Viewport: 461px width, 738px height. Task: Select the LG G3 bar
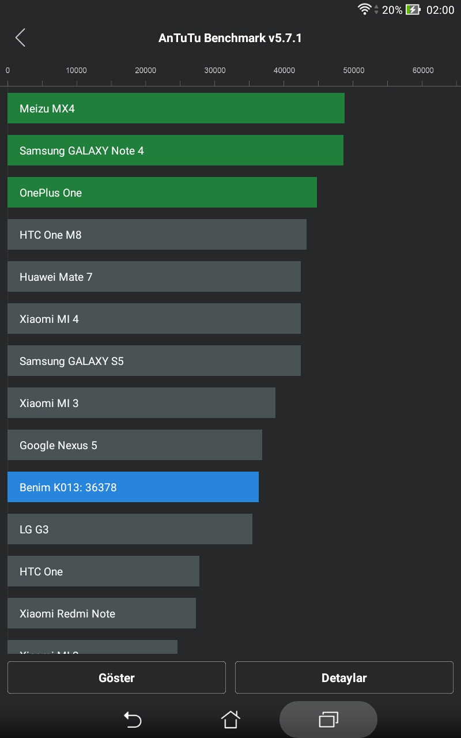click(x=130, y=529)
